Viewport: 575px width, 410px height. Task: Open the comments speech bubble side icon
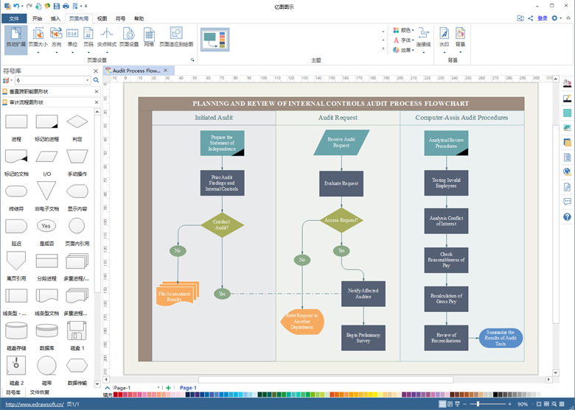pos(567,202)
